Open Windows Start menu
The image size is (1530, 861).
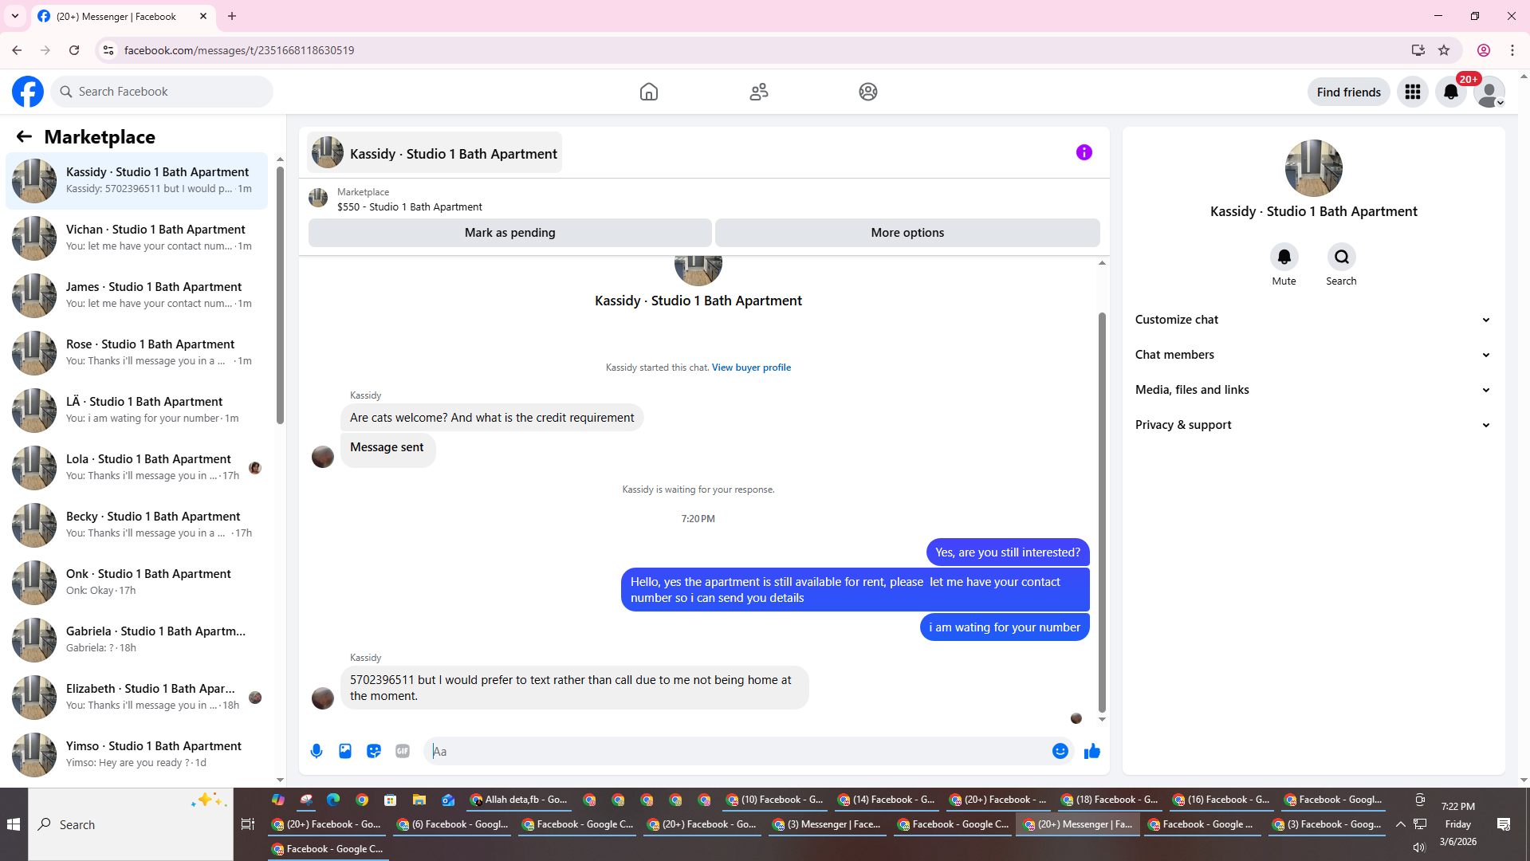coord(14,824)
